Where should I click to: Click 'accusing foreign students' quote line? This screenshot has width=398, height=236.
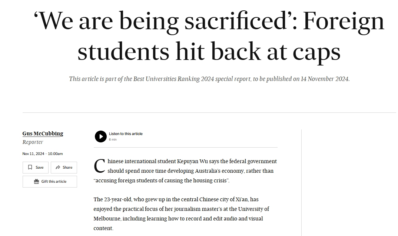coord(162,181)
